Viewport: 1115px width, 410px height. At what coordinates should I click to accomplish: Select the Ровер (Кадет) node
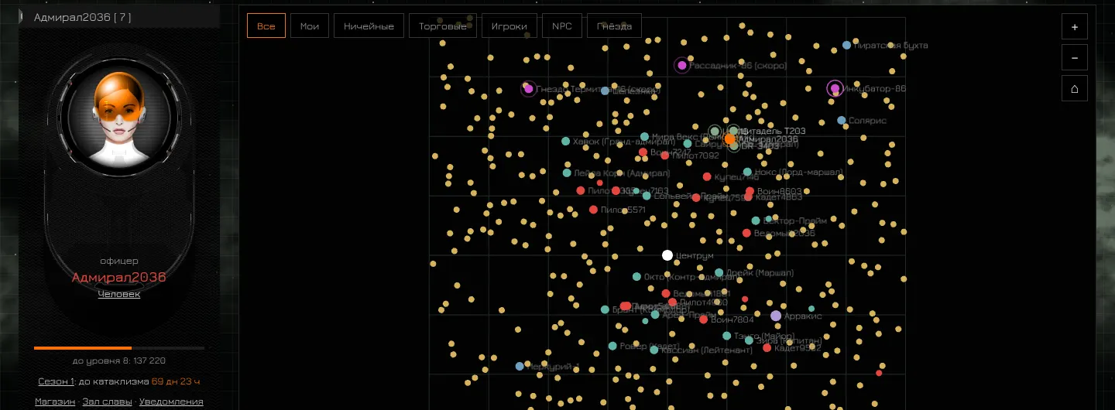point(612,346)
